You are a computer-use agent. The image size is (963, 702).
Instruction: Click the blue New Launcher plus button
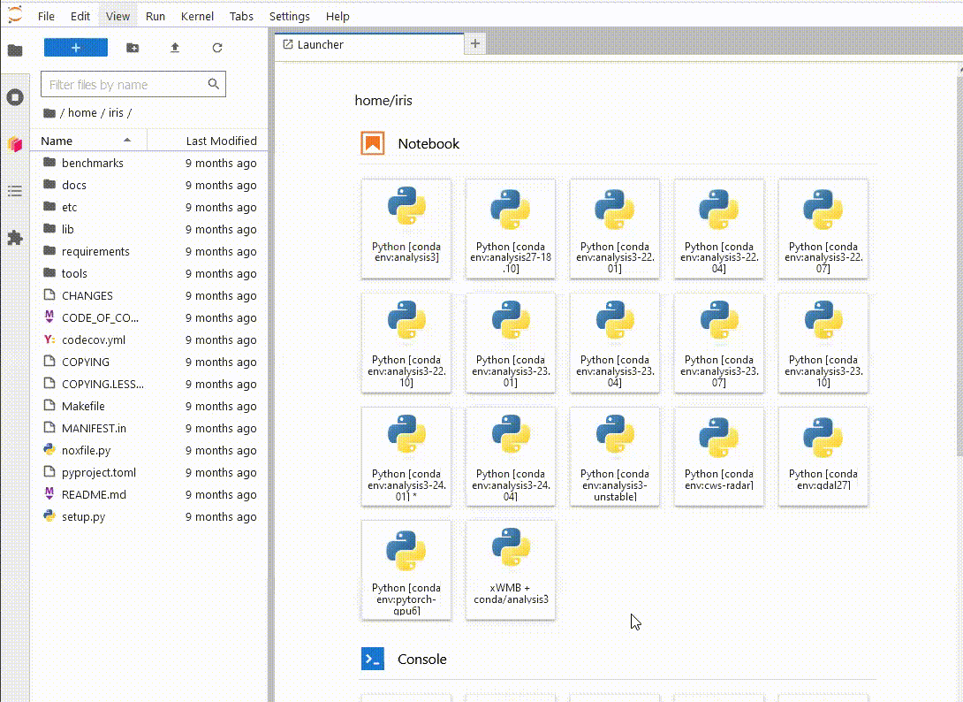pos(76,48)
